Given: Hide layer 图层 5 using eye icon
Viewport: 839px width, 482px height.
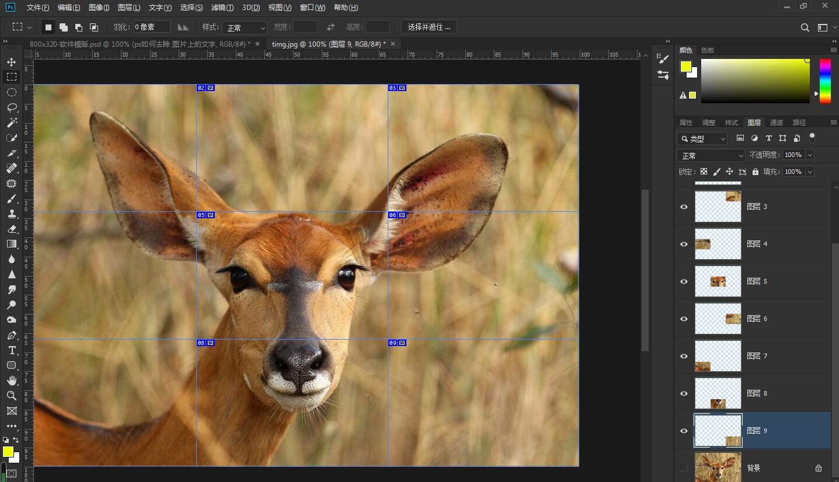Looking at the screenshot, I should point(684,281).
